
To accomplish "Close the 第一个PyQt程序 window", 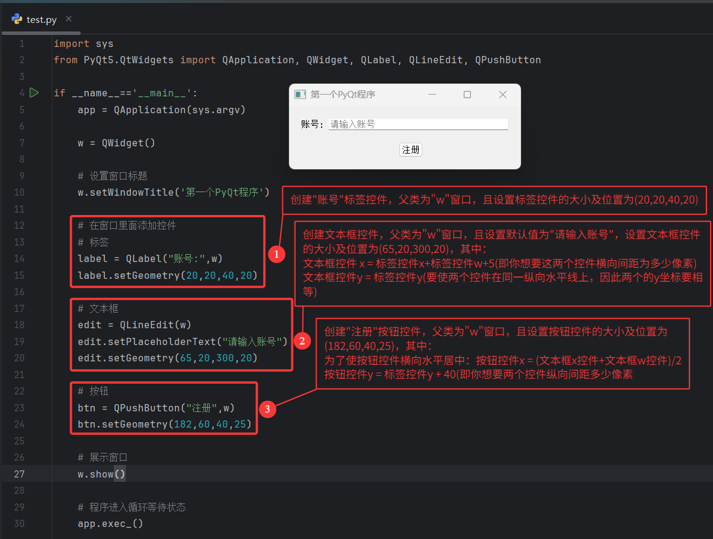I will tap(502, 94).
